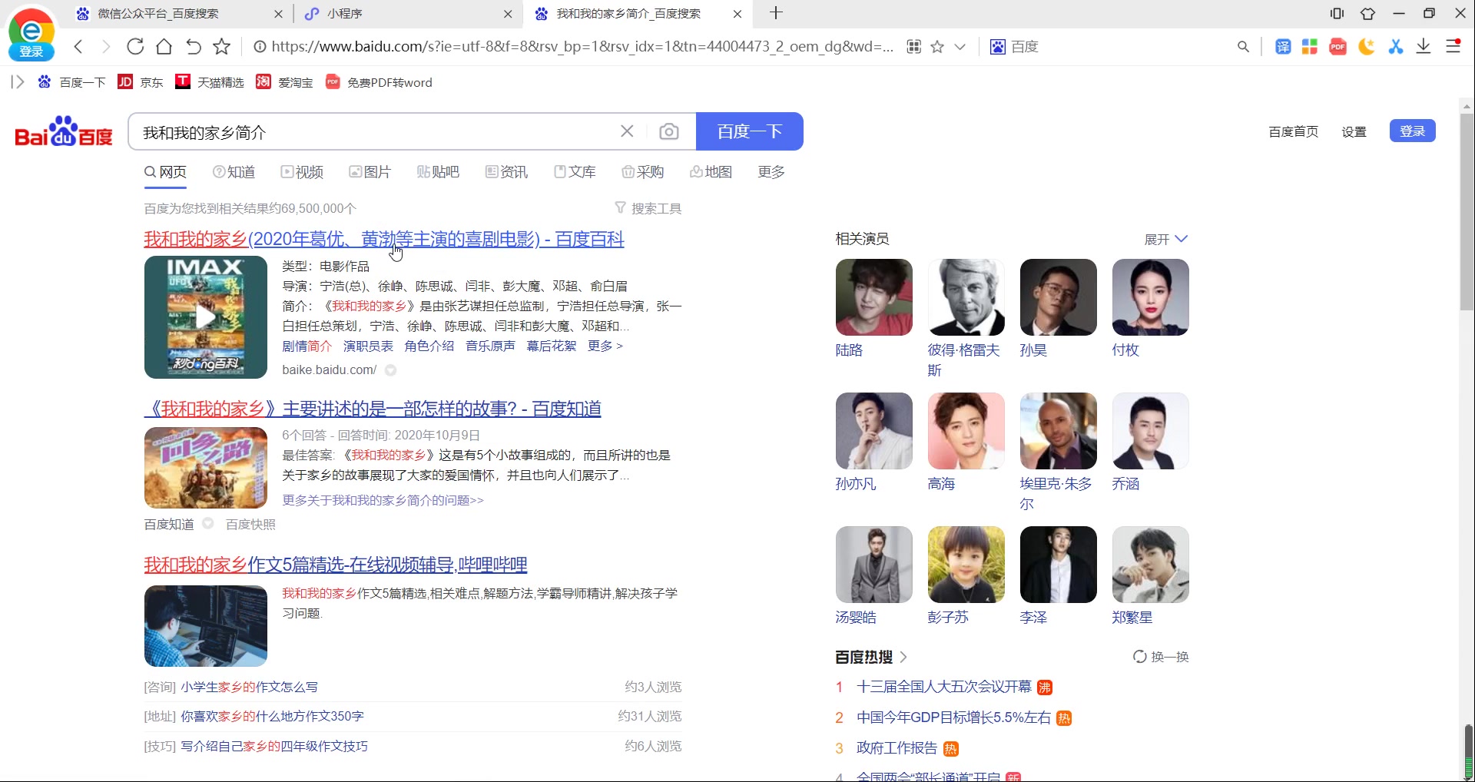The width and height of the screenshot is (1475, 782).
Task: Click the 百度一下 search button
Action: (x=750, y=131)
